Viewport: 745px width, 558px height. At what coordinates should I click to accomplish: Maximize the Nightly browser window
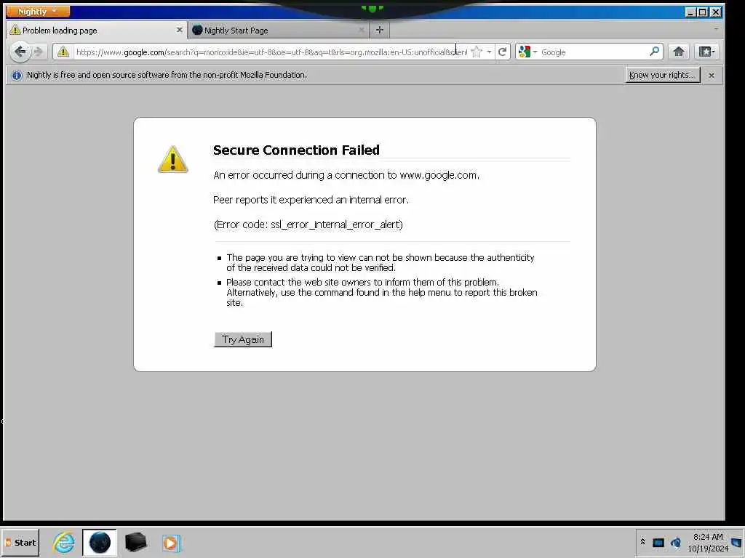pyautogui.click(x=703, y=12)
